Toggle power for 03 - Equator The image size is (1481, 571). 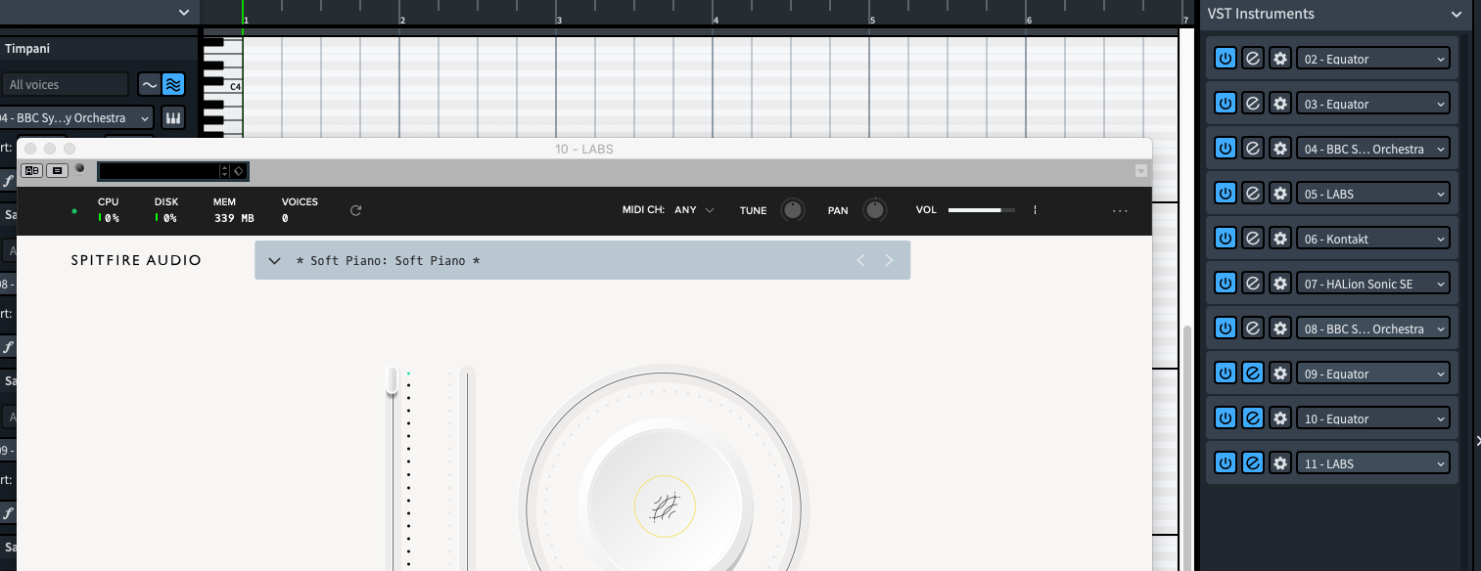(x=1225, y=104)
